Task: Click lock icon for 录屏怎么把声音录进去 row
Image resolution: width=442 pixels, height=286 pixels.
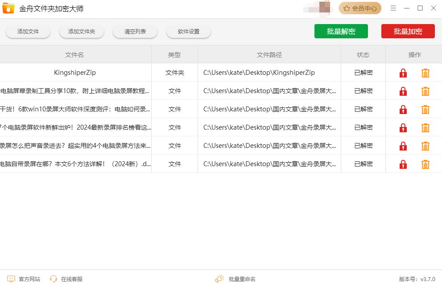Action: pos(403,146)
